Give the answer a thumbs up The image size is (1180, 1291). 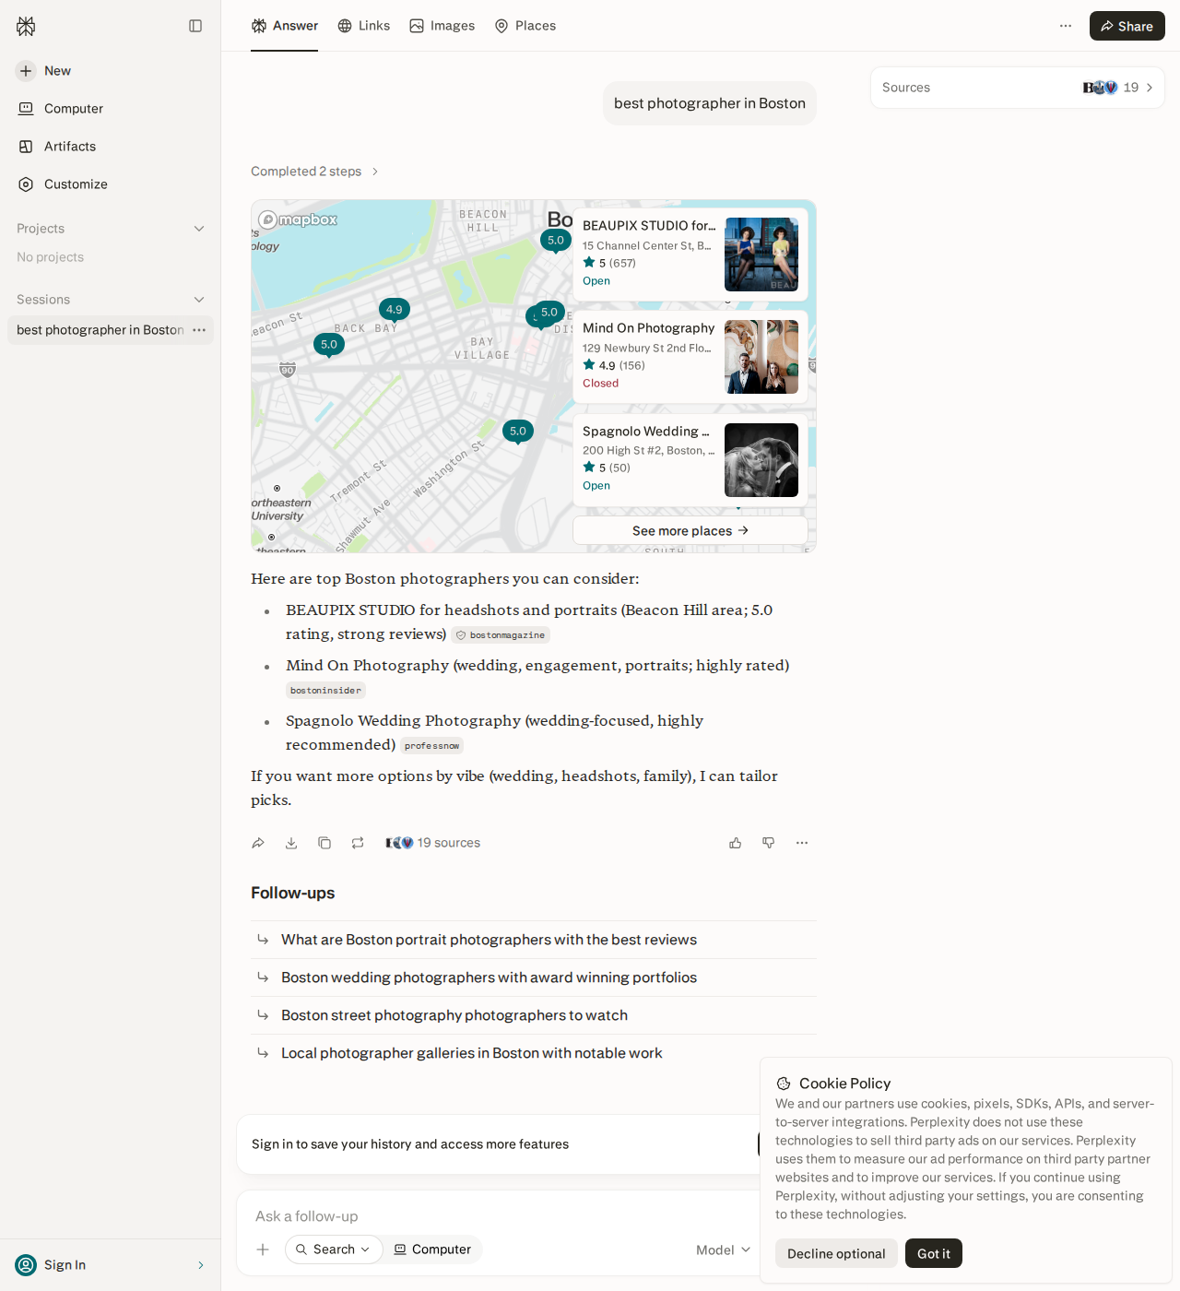(736, 843)
